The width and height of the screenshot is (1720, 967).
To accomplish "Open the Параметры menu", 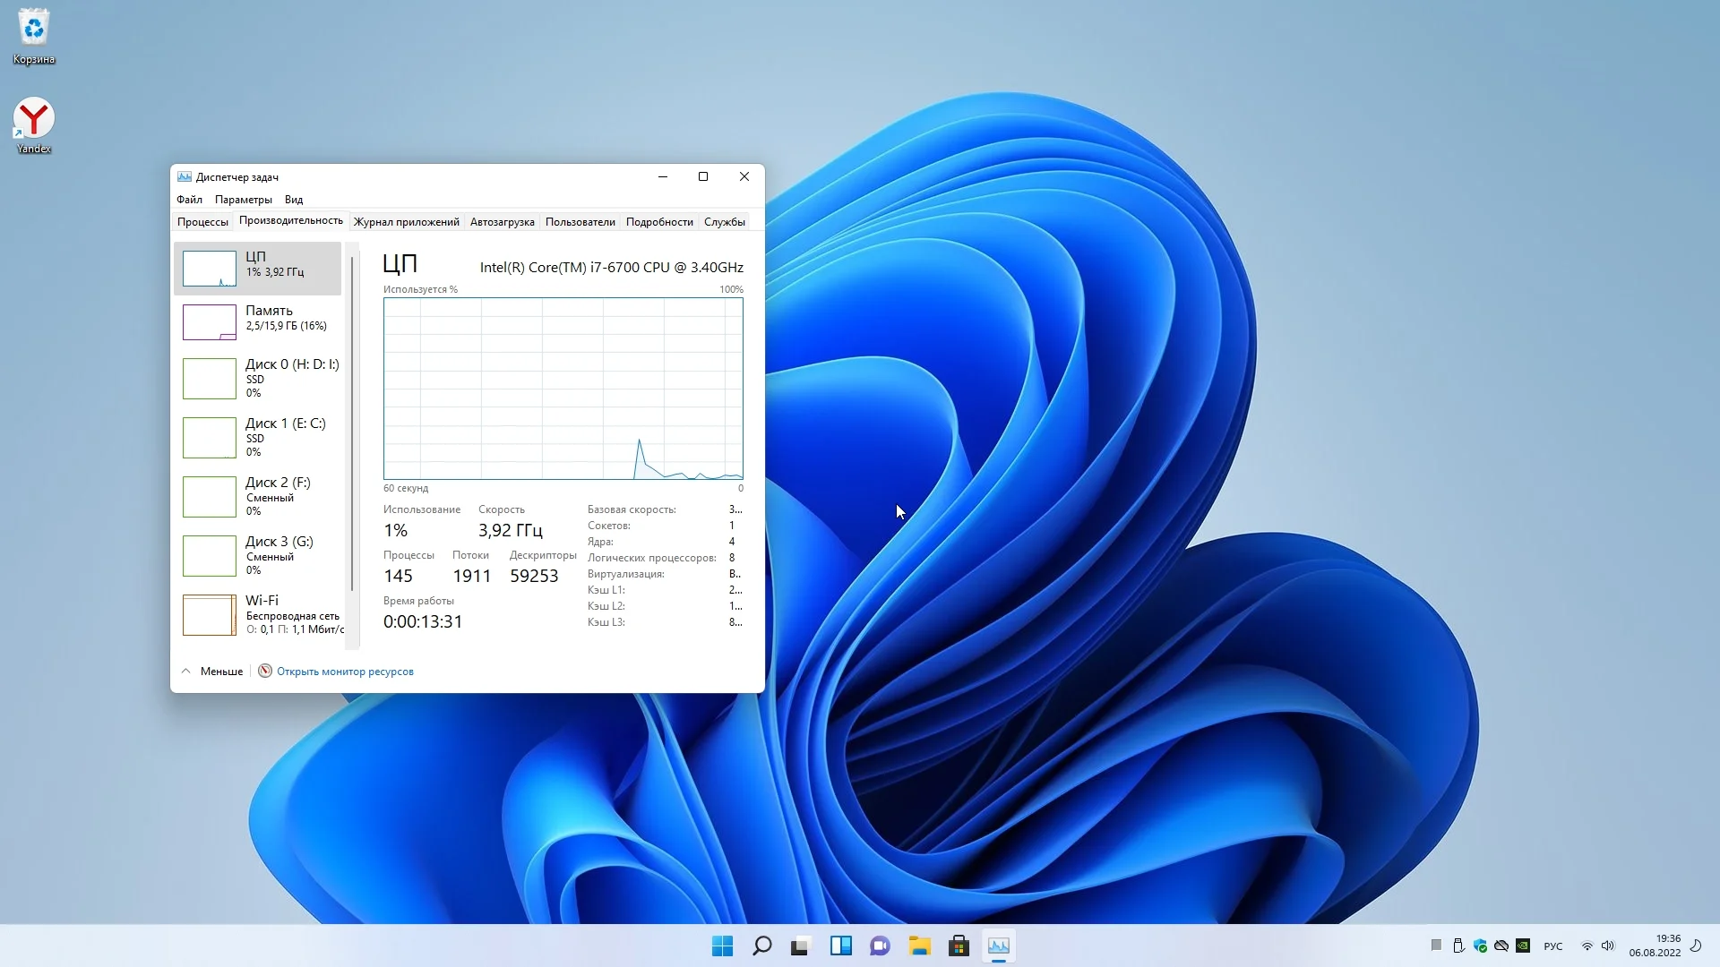I will tap(243, 200).
